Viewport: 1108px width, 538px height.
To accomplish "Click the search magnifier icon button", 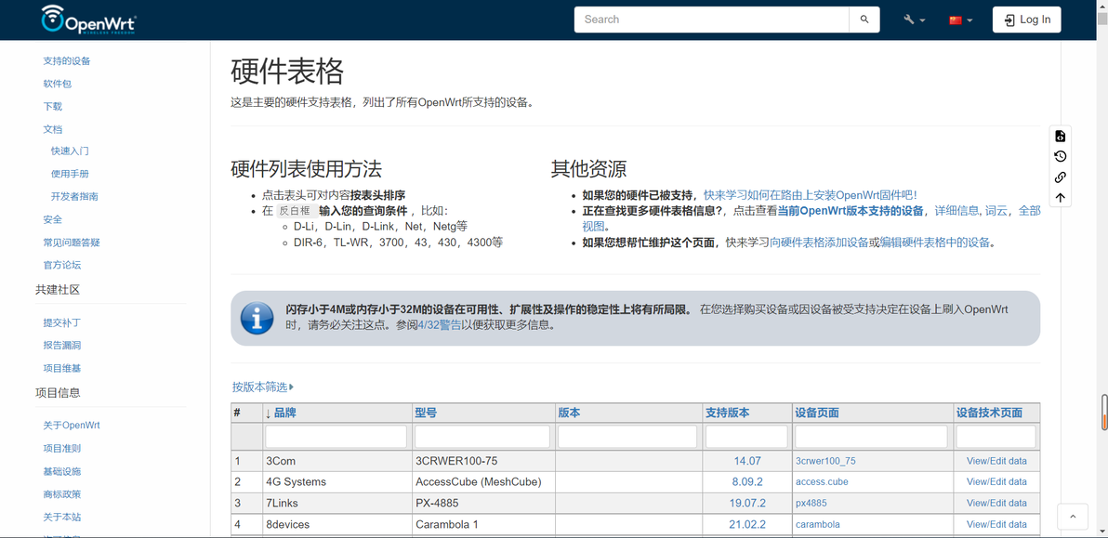I will [864, 20].
